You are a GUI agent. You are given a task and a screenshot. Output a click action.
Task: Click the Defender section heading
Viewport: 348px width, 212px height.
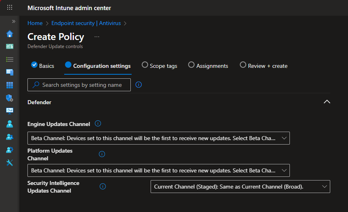(39, 102)
